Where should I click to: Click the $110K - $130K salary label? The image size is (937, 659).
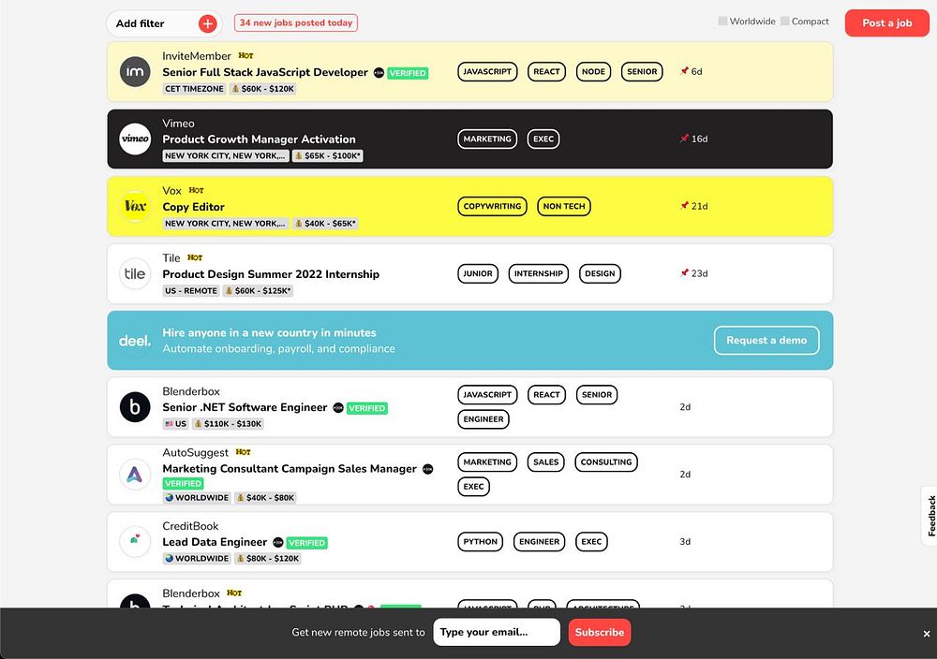(x=228, y=424)
